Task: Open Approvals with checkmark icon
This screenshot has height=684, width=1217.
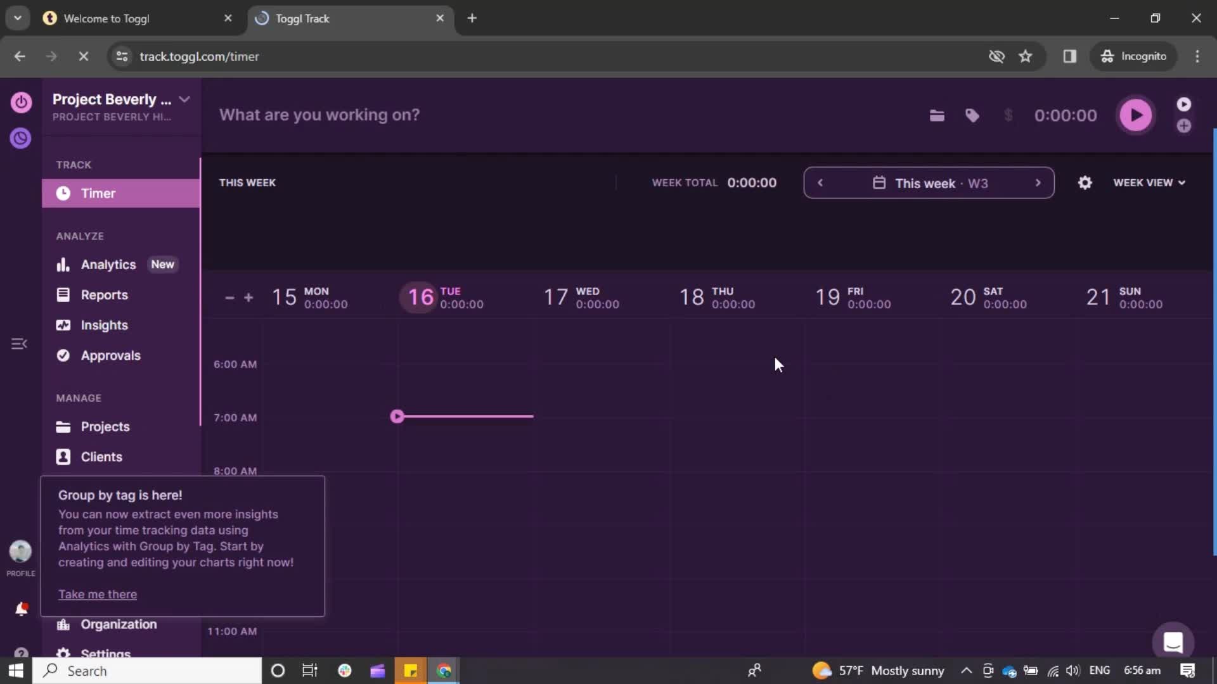Action: 110,355
